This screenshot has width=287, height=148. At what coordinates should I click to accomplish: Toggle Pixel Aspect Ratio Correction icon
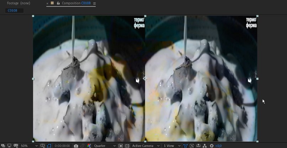(x=185, y=146)
